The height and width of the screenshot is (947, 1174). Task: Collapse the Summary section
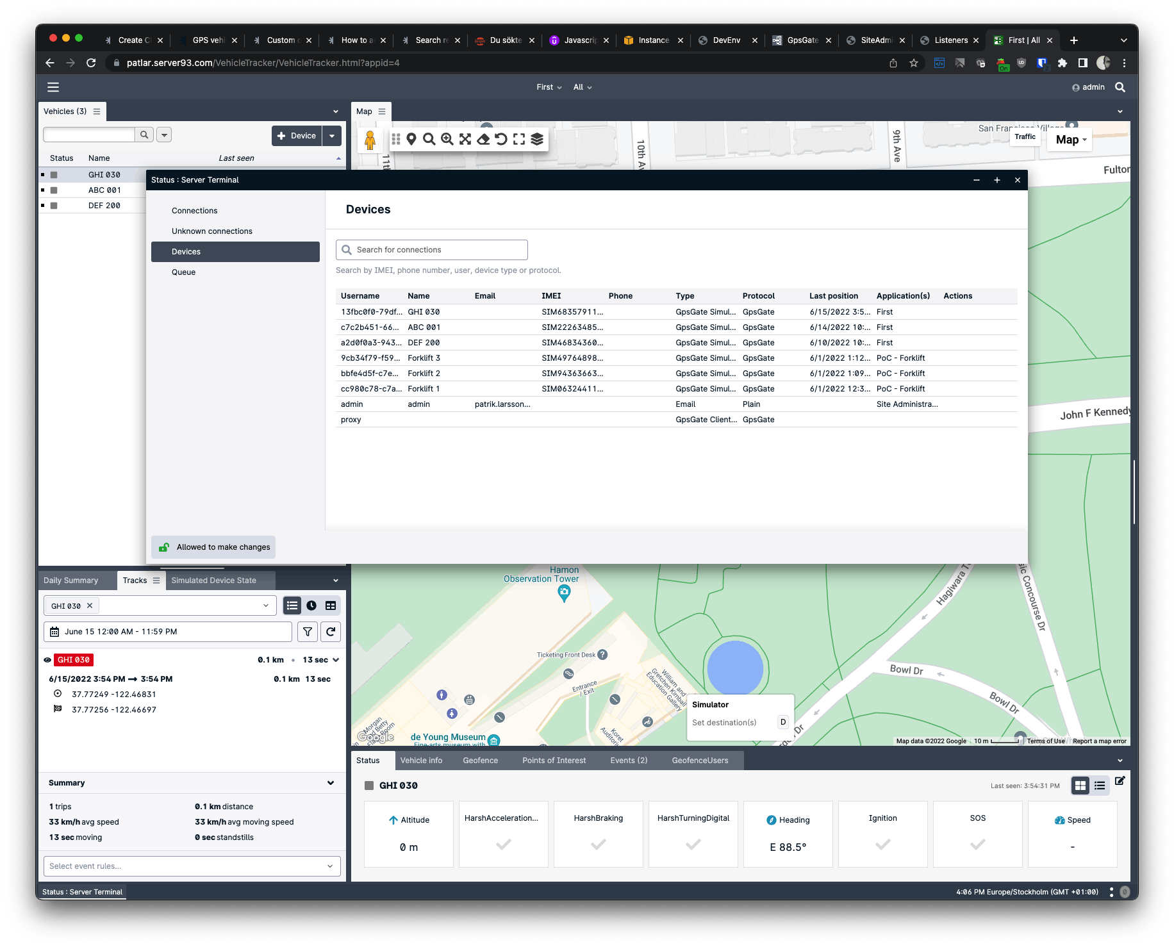(x=331, y=783)
